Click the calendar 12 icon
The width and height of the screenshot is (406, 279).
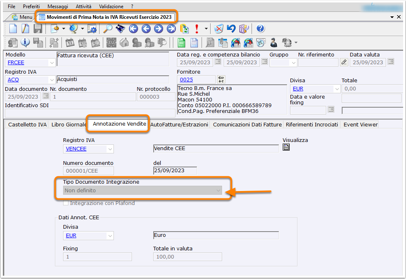tap(70, 43)
